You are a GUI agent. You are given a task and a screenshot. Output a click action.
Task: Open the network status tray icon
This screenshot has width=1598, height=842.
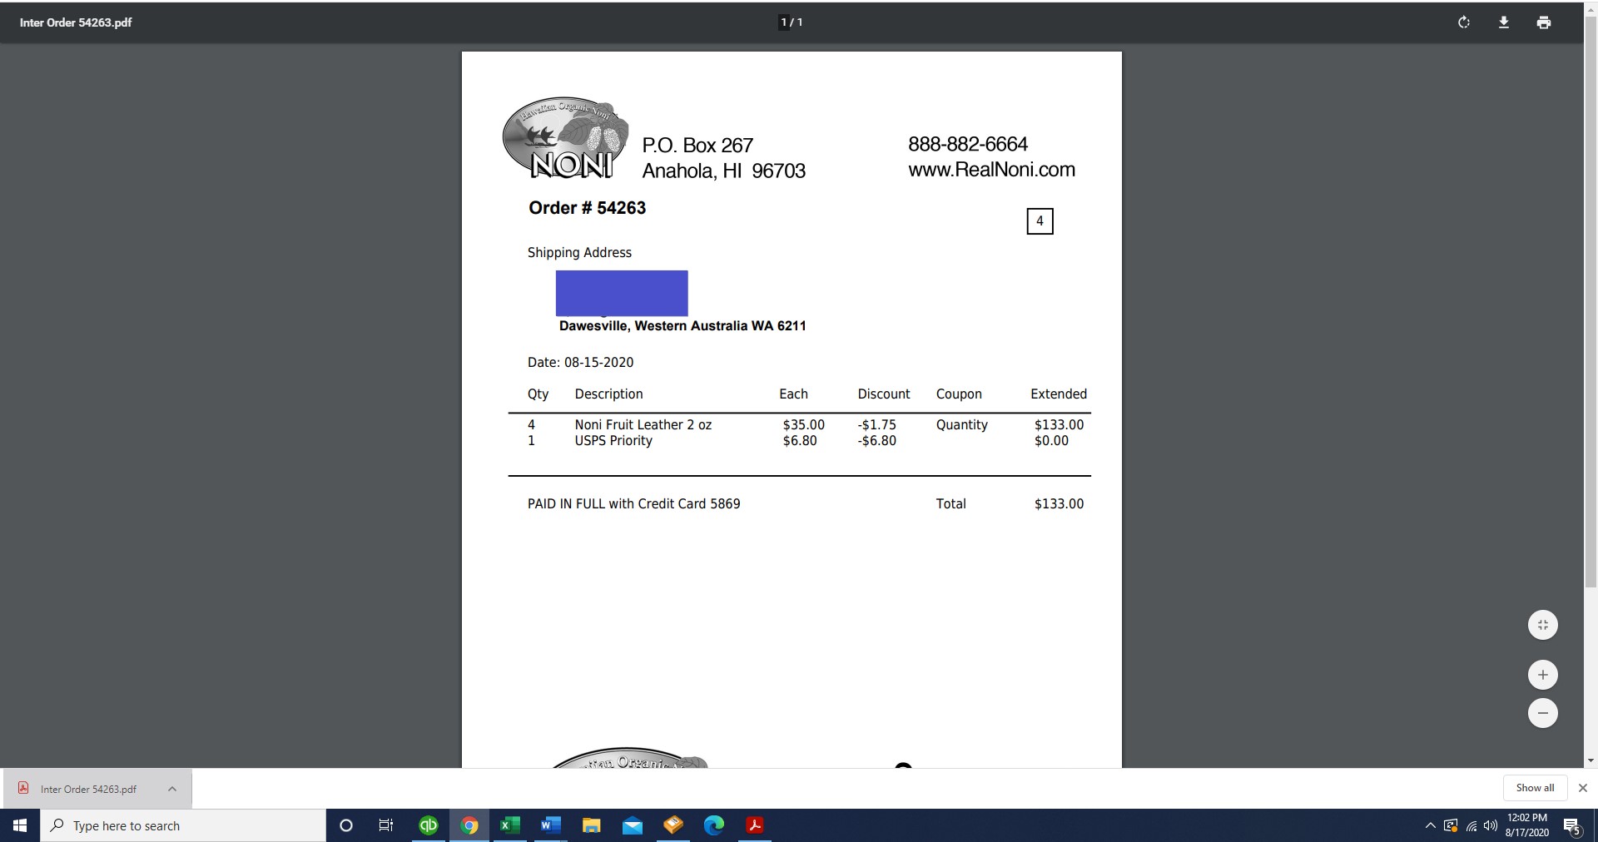[1471, 826]
